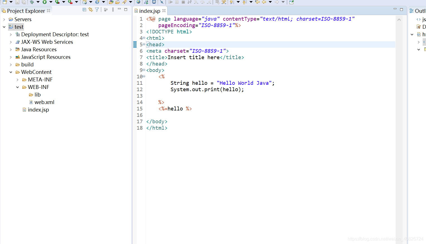
Task: Click the Run External Tools icon
Action: tap(70, 2)
